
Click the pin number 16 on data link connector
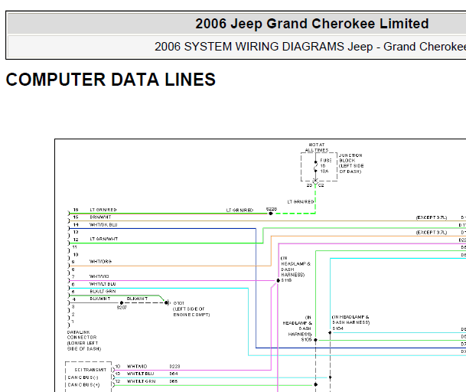point(76,210)
